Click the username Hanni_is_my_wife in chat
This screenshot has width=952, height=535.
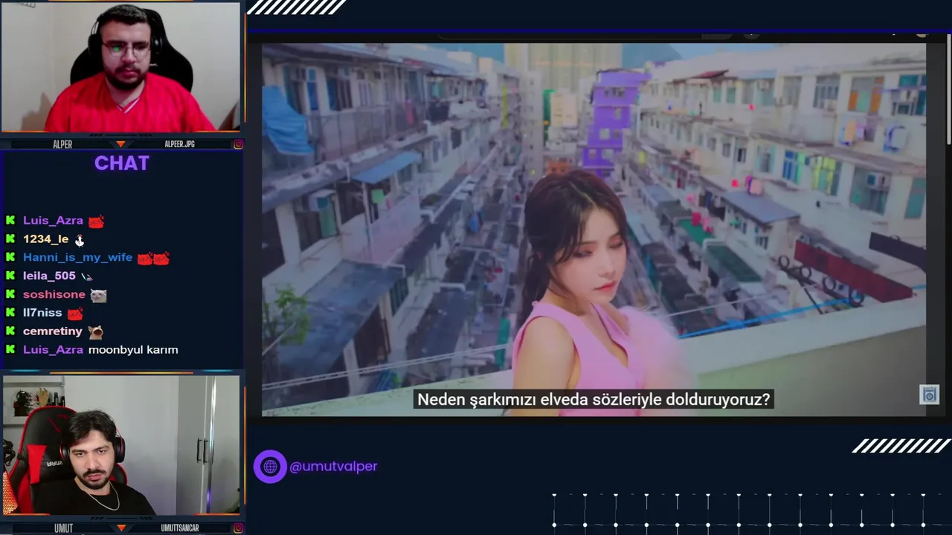[77, 258]
